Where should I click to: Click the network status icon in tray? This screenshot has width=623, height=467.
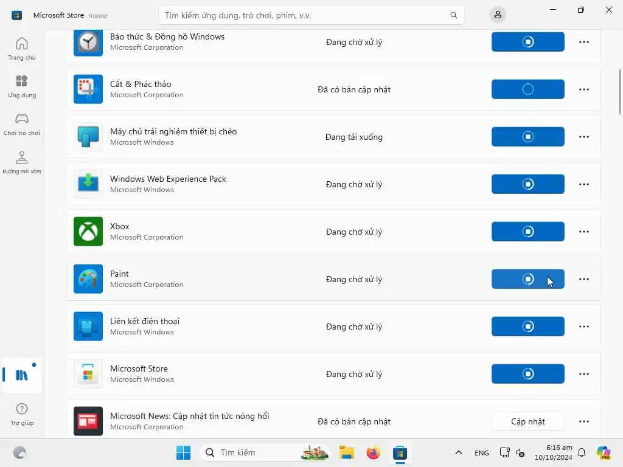(504, 452)
